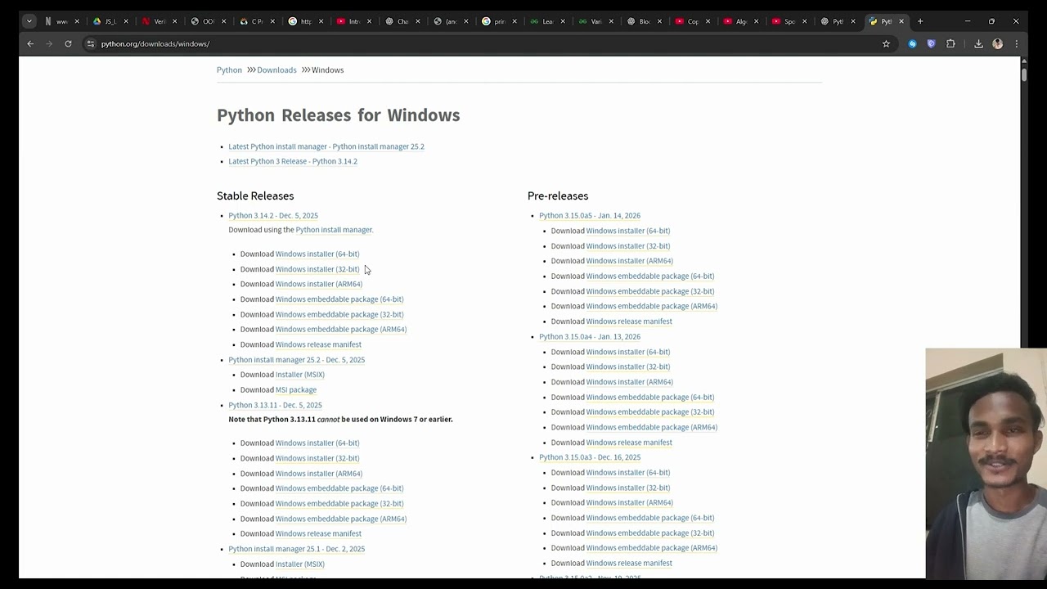
Task: Open 3.15.0a4 Windows release manifest
Action: (x=629, y=443)
